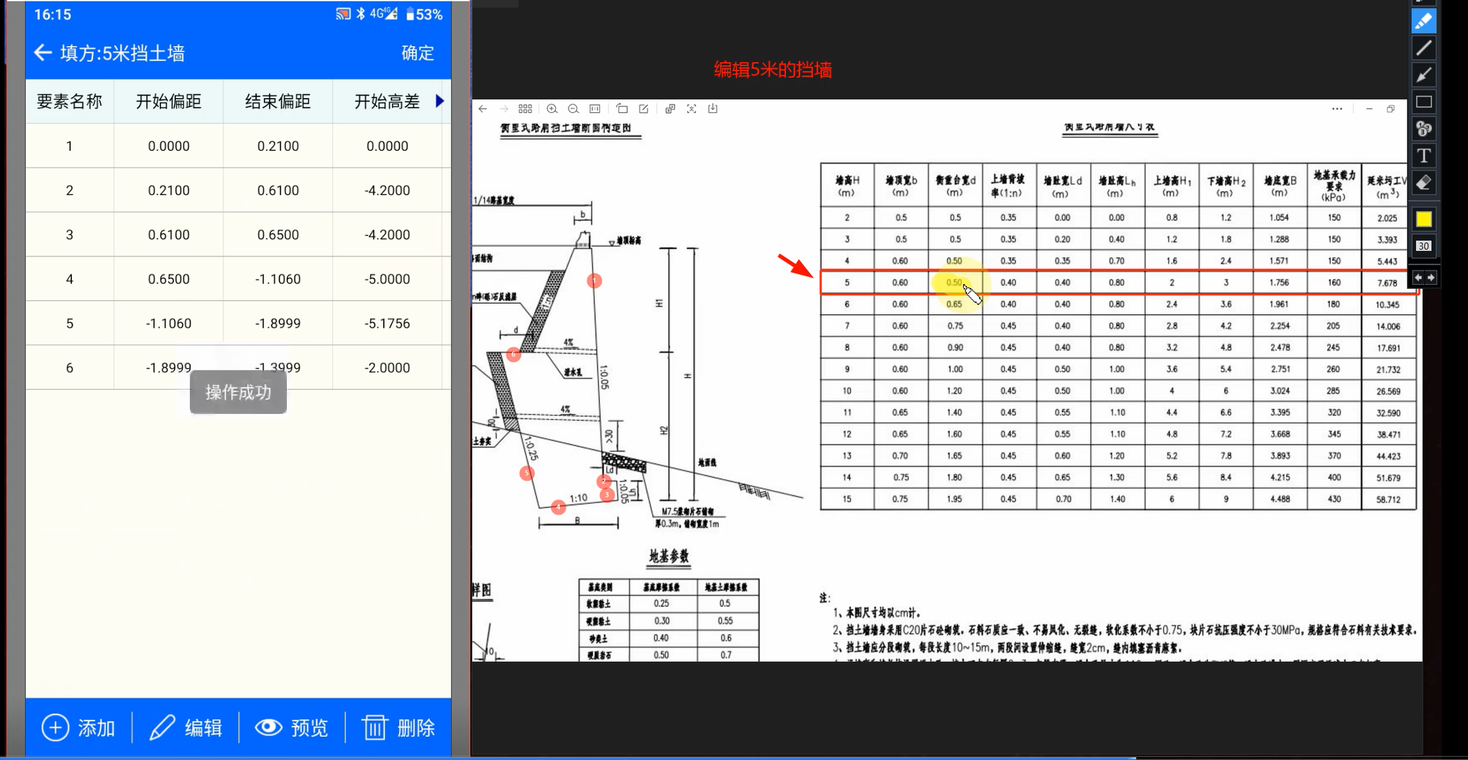The image size is (1468, 760).
Task: Tap the 添加 add button
Action: tap(78, 727)
